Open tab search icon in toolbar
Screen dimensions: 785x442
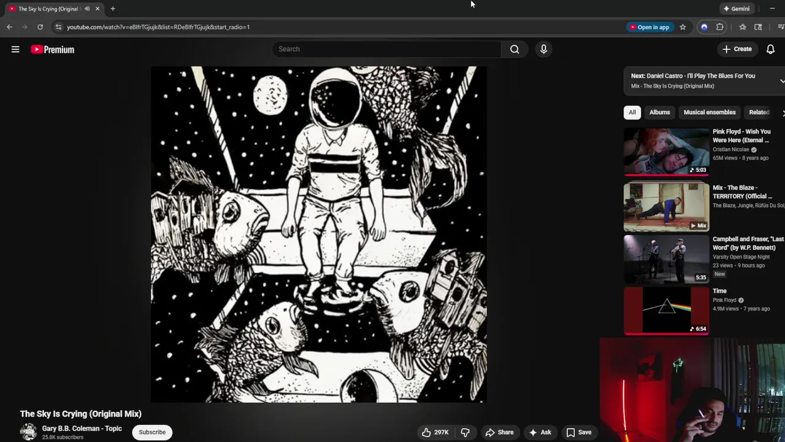click(759, 27)
